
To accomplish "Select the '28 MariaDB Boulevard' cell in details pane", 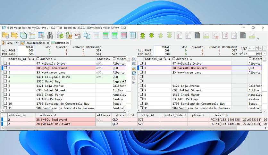I will [65, 124].
